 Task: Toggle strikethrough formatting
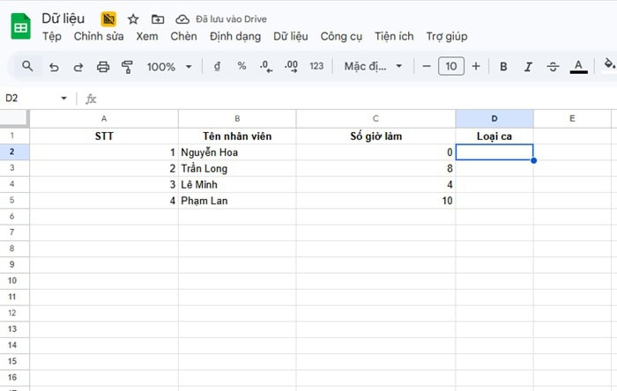point(553,66)
